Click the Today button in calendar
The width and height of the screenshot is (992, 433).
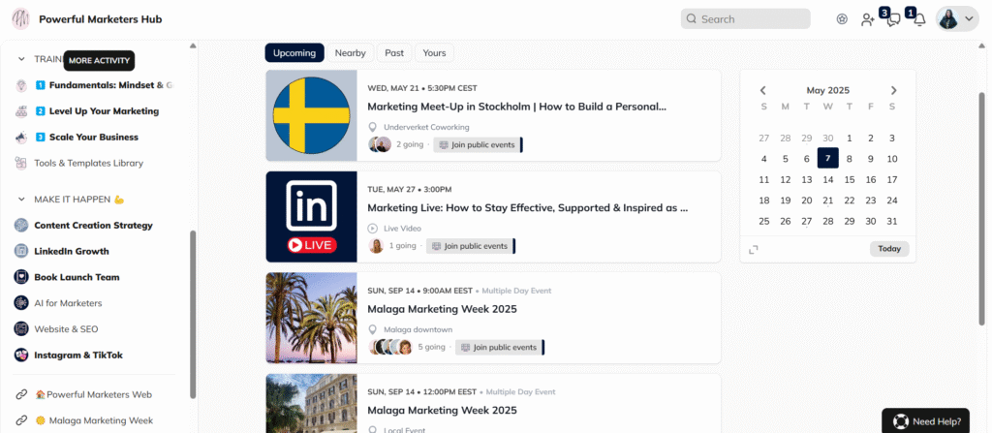pos(889,249)
